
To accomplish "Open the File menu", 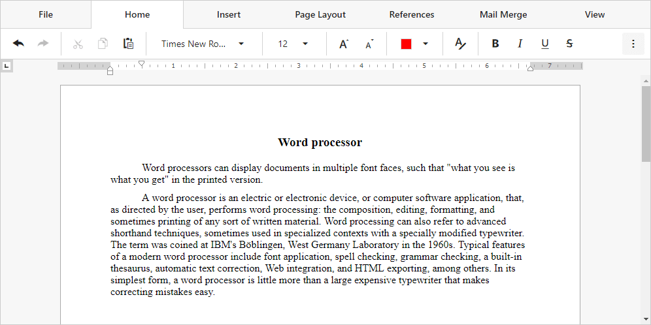I will coord(46,14).
